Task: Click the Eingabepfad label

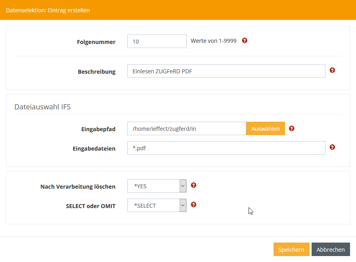Action: coord(99,129)
